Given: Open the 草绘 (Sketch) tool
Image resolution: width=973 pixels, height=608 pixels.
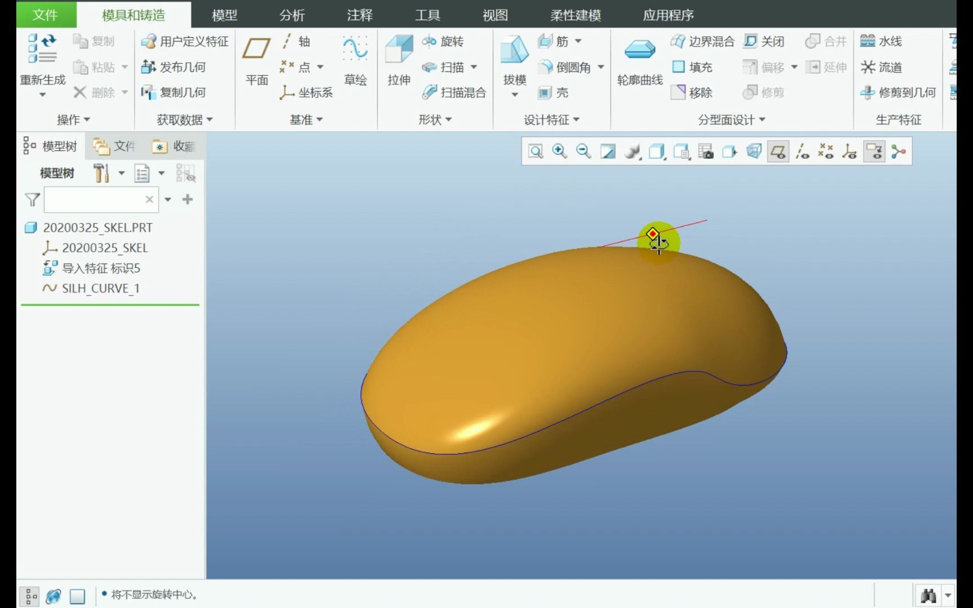Looking at the screenshot, I should (356, 62).
